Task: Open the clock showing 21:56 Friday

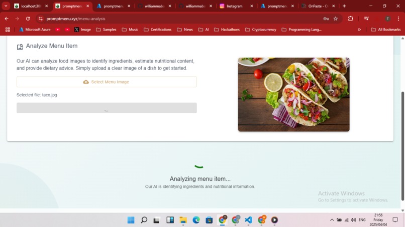Action: point(378,220)
